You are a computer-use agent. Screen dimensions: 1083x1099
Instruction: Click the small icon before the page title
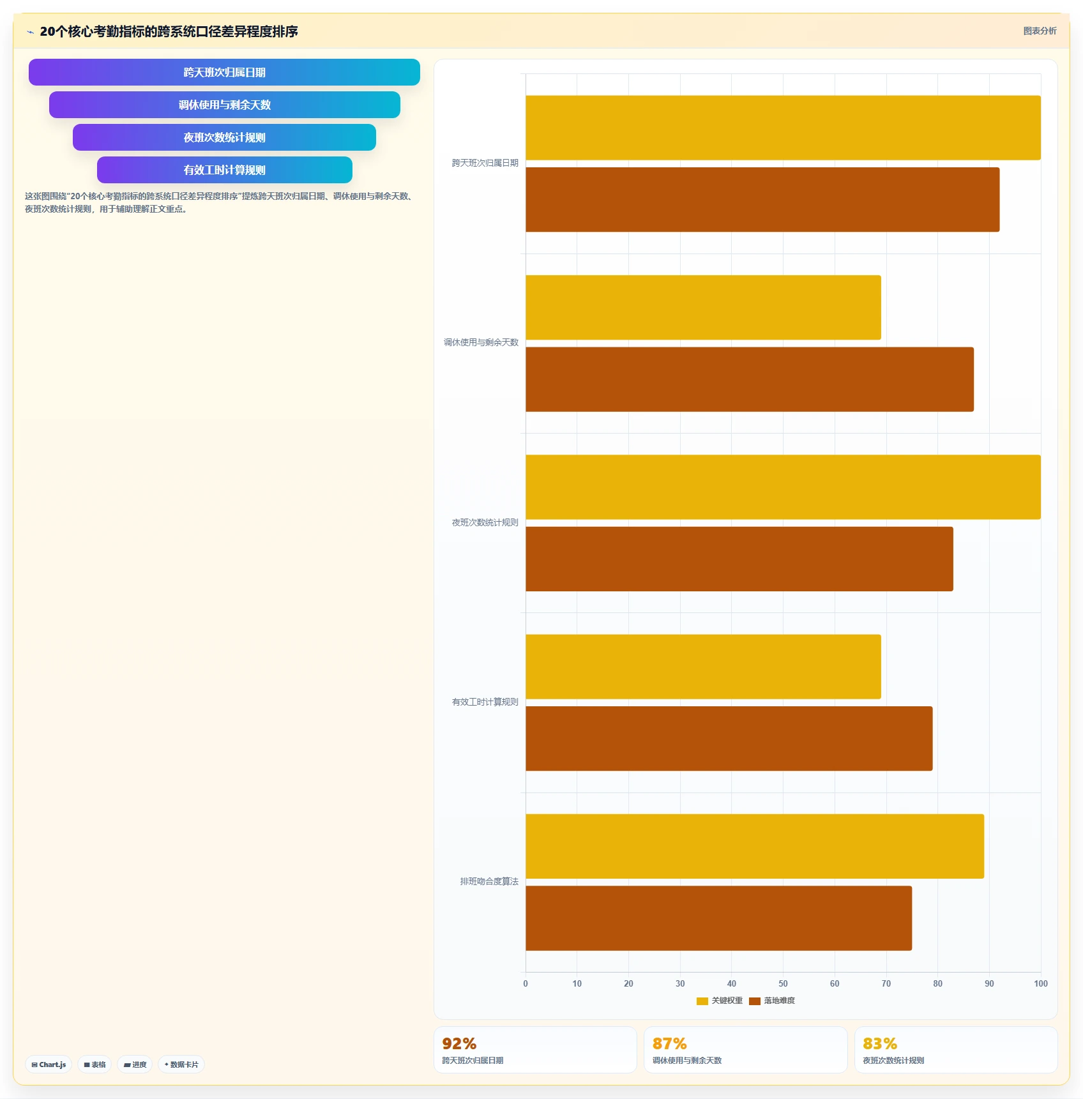(30, 32)
